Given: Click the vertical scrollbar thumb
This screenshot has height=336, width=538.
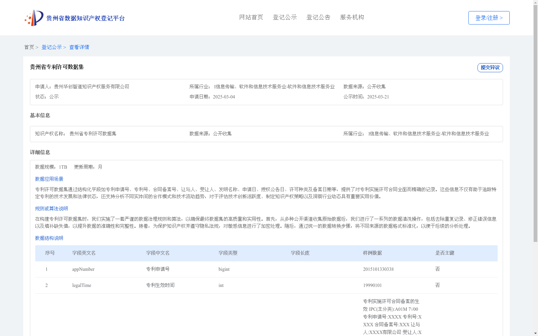Looking at the screenshot, I should (x=535, y=123).
